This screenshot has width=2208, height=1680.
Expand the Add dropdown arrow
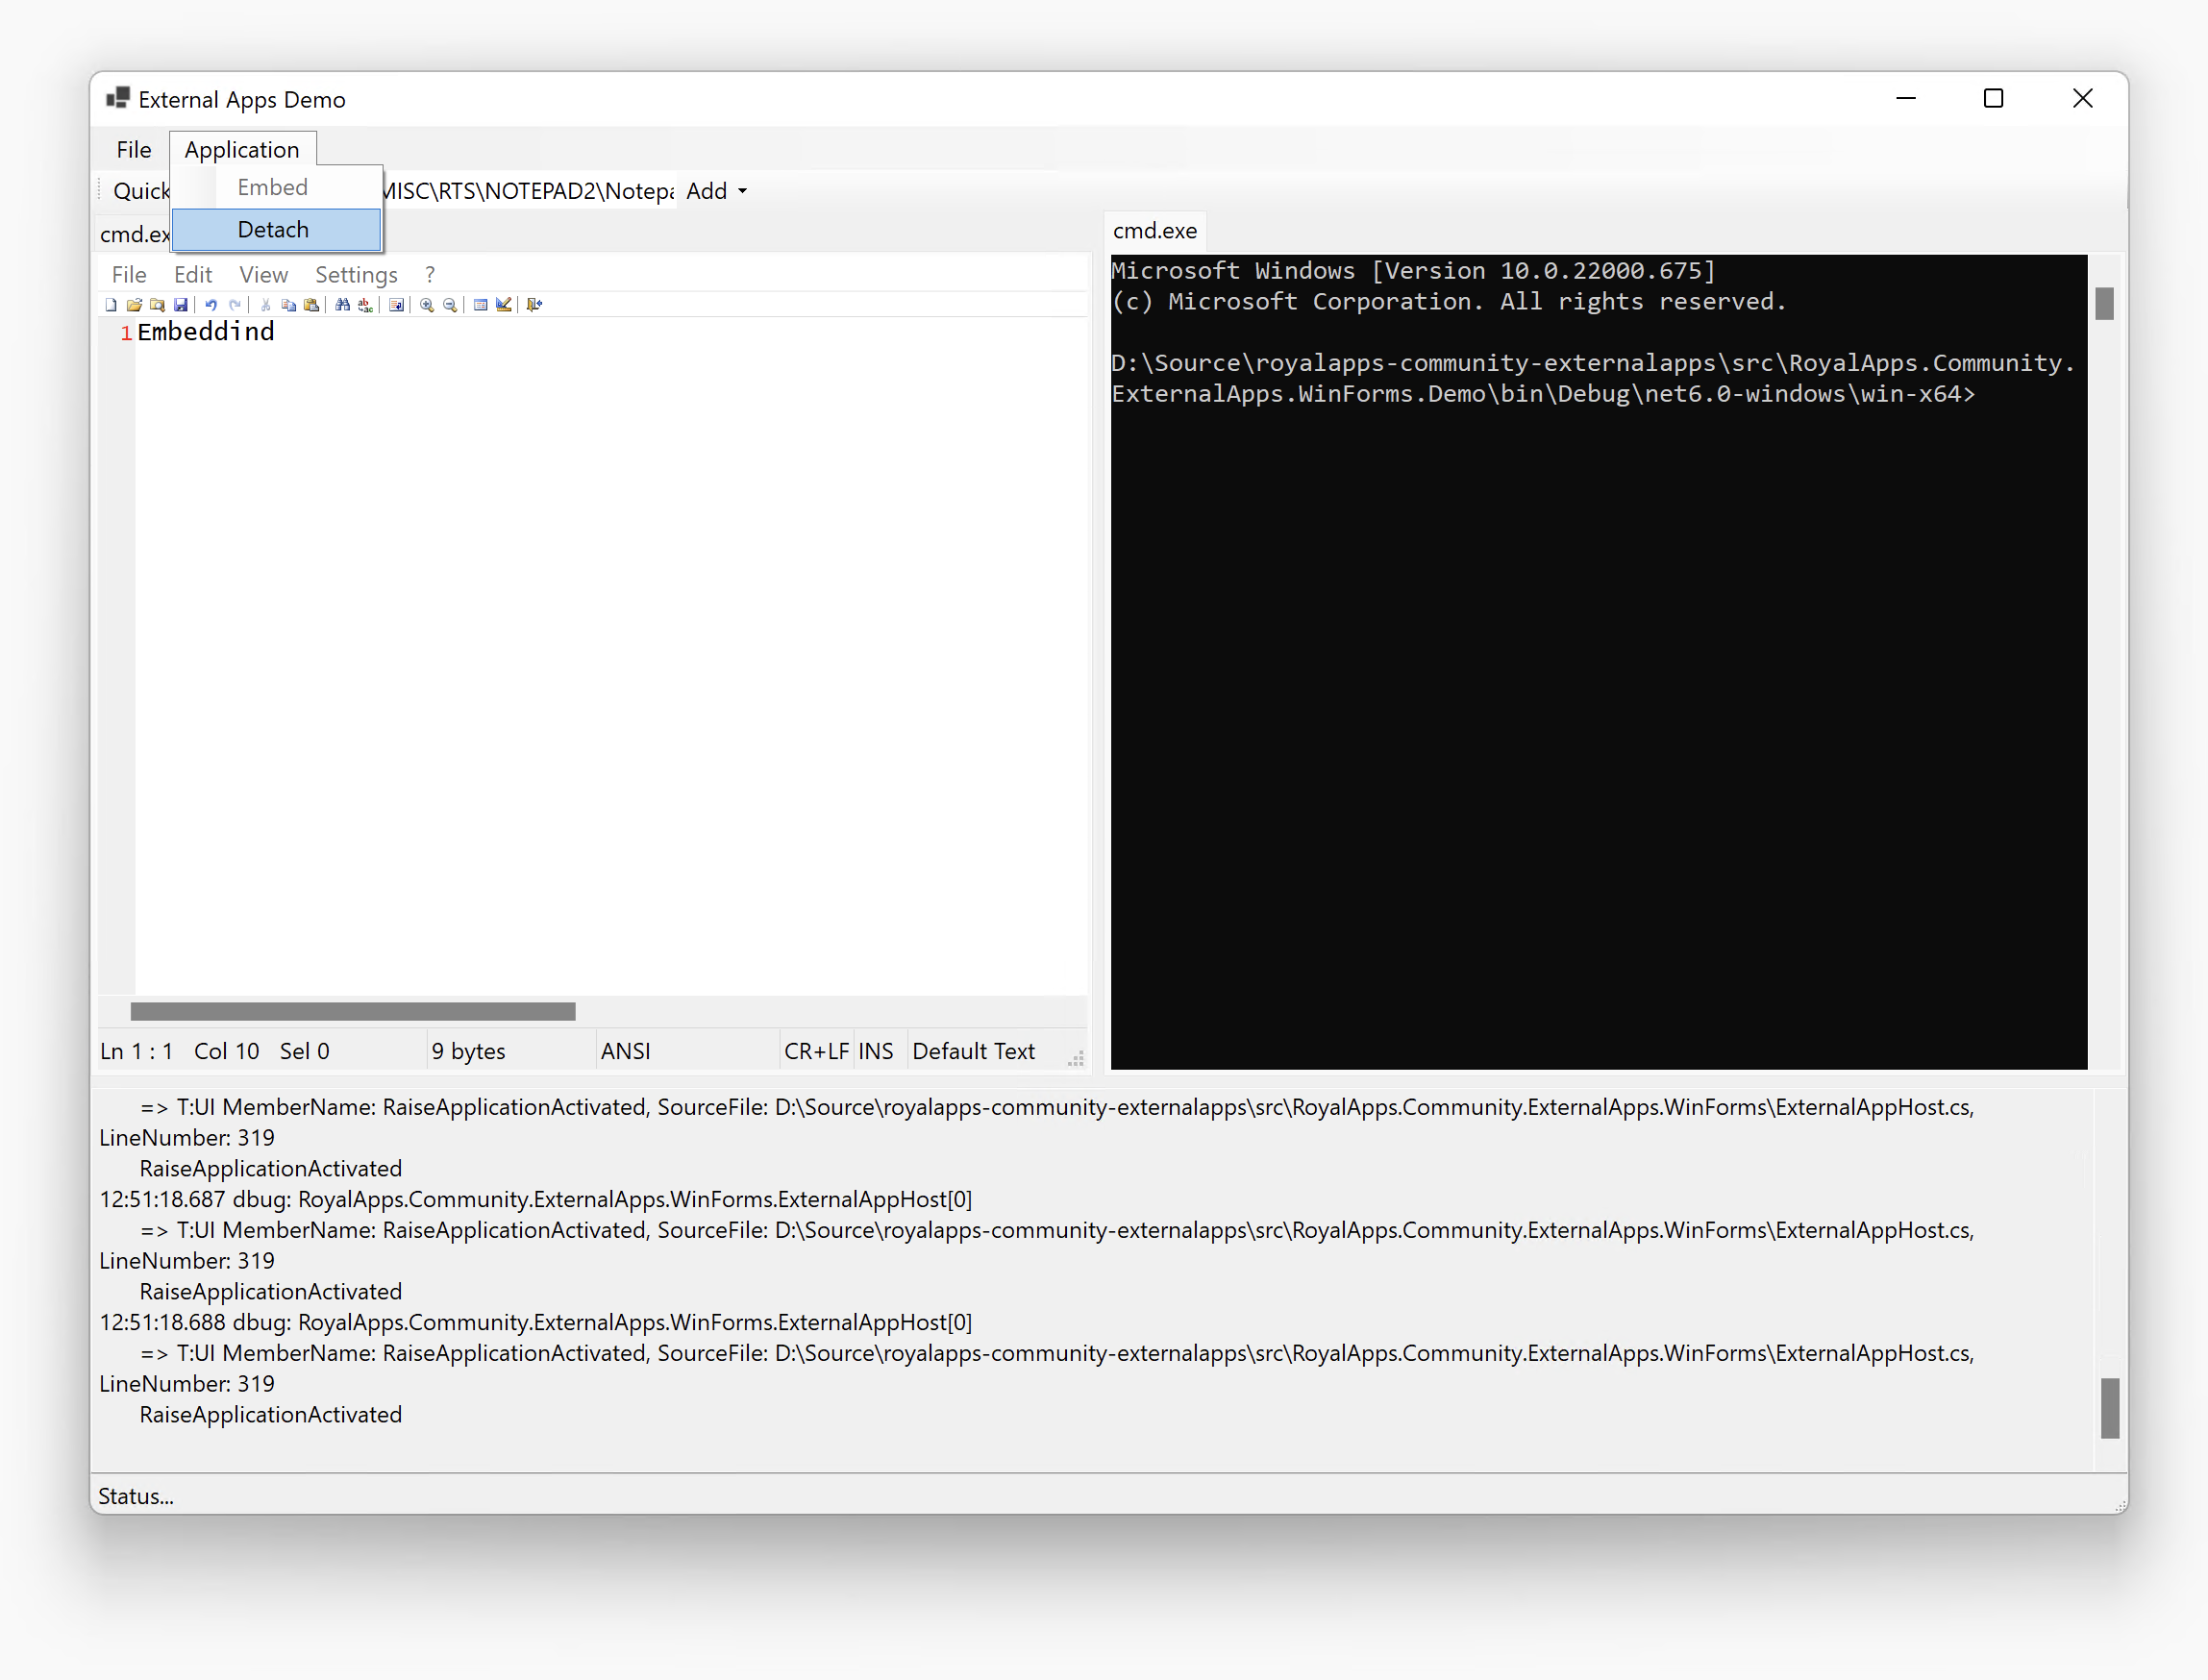pyautogui.click(x=742, y=191)
